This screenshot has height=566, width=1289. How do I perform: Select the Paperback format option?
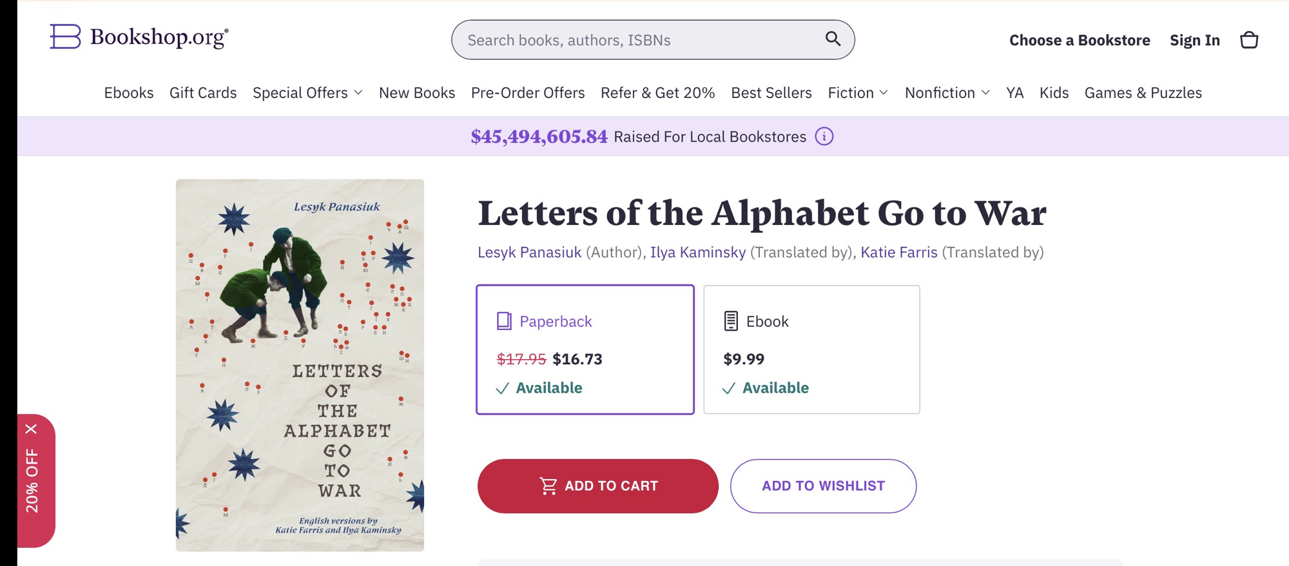point(585,349)
